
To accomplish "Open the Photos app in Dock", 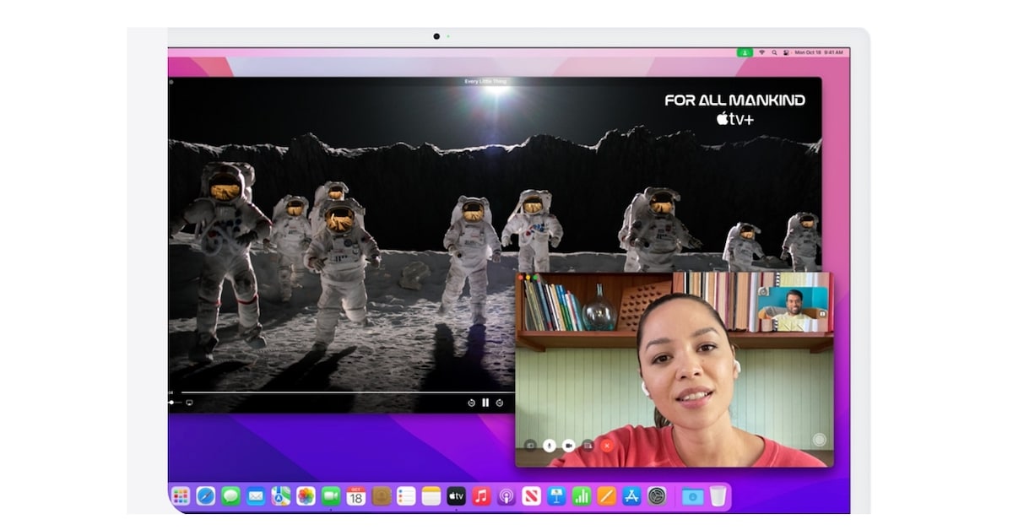I will 306,496.
